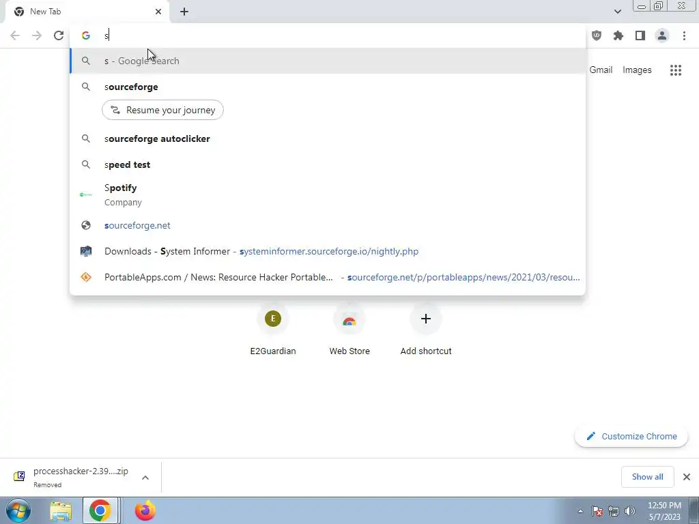Launch Firefox from the taskbar
The height and width of the screenshot is (524, 699).
click(x=145, y=510)
